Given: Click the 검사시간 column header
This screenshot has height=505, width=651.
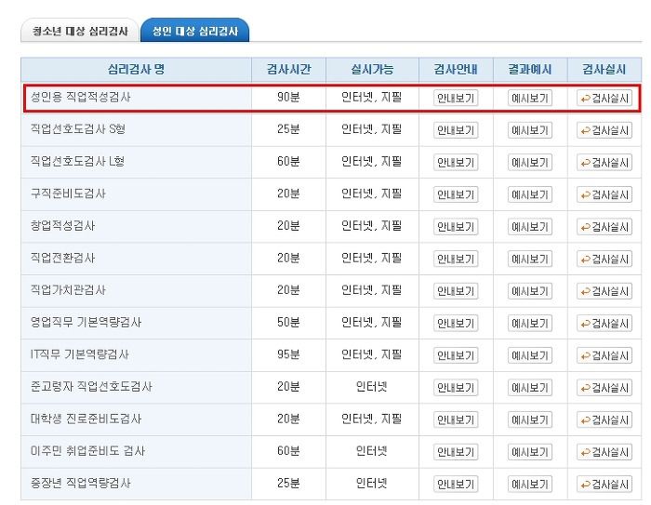Looking at the screenshot, I should 288,69.
